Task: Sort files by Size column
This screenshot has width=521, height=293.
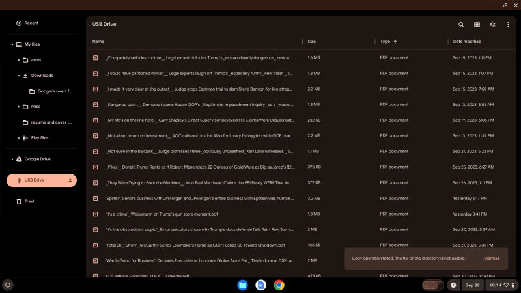Action: (x=311, y=42)
